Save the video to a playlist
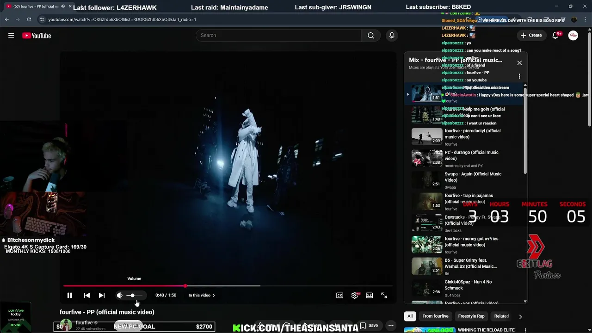The height and width of the screenshot is (333, 592). point(369,326)
